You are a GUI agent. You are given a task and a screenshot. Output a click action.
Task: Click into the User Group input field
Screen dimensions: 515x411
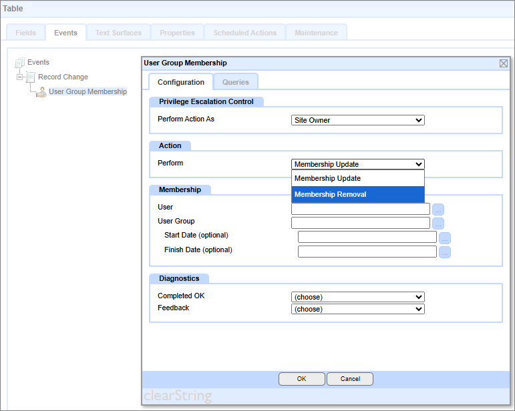(x=361, y=223)
